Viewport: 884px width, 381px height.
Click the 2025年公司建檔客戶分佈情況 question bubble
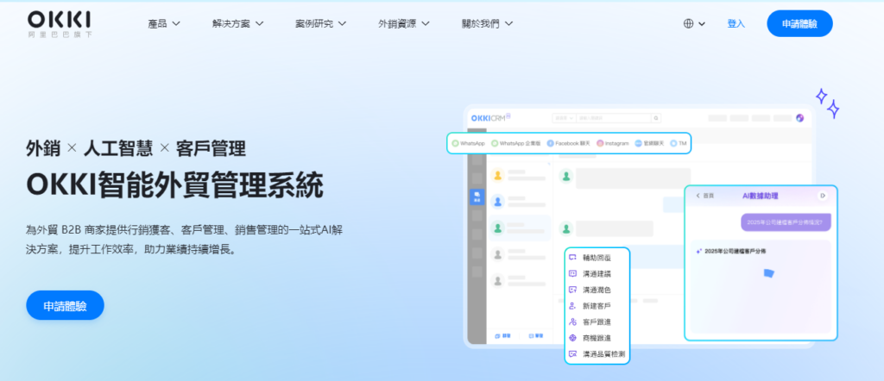[x=786, y=222]
